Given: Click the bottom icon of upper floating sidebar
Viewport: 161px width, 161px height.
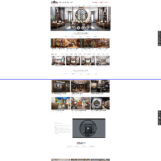Looking at the screenshot, I should point(159,44).
